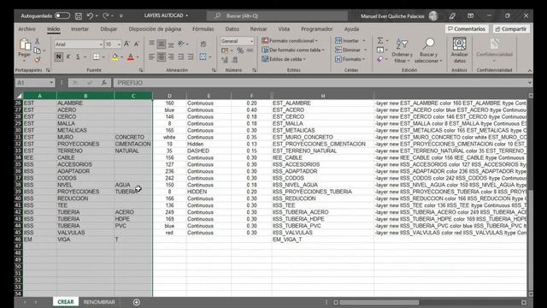This screenshot has height=308, width=547.
Task: Toggle underline with the S button
Action: 78,56
